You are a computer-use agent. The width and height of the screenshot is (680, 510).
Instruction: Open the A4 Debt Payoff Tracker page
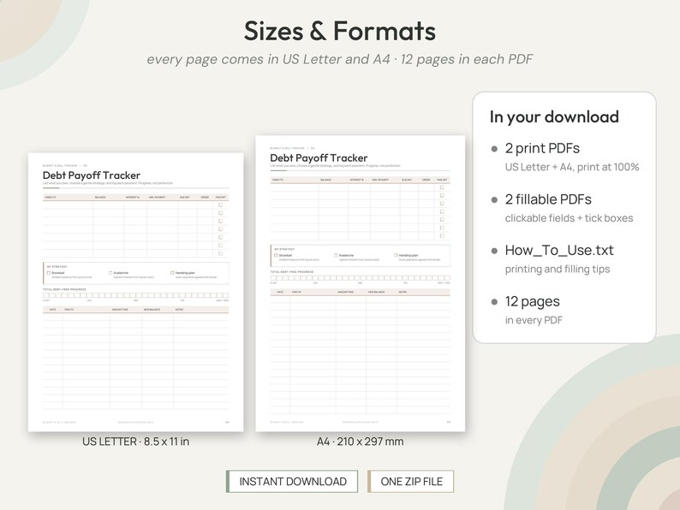361,283
